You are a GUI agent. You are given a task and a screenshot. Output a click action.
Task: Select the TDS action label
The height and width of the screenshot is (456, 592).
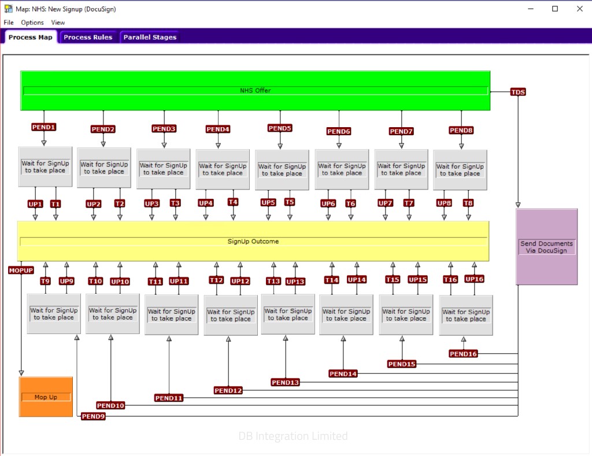pos(518,92)
